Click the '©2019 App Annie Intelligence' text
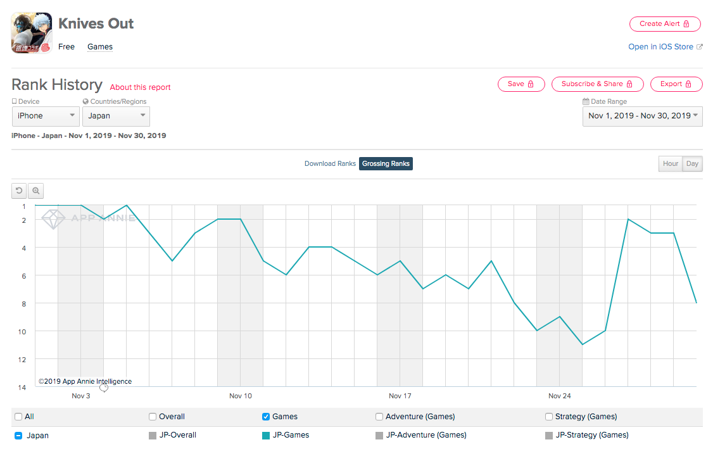This screenshot has width=713, height=461. pos(85,381)
